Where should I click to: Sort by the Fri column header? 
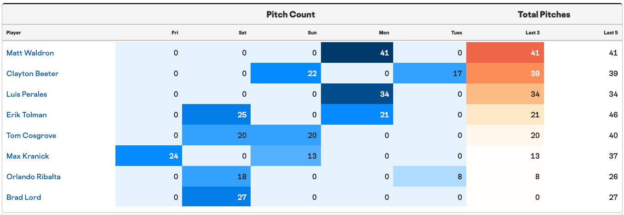pyautogui.click(x=175, y=33)
